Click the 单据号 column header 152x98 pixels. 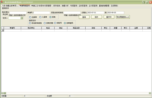point(12,28)
